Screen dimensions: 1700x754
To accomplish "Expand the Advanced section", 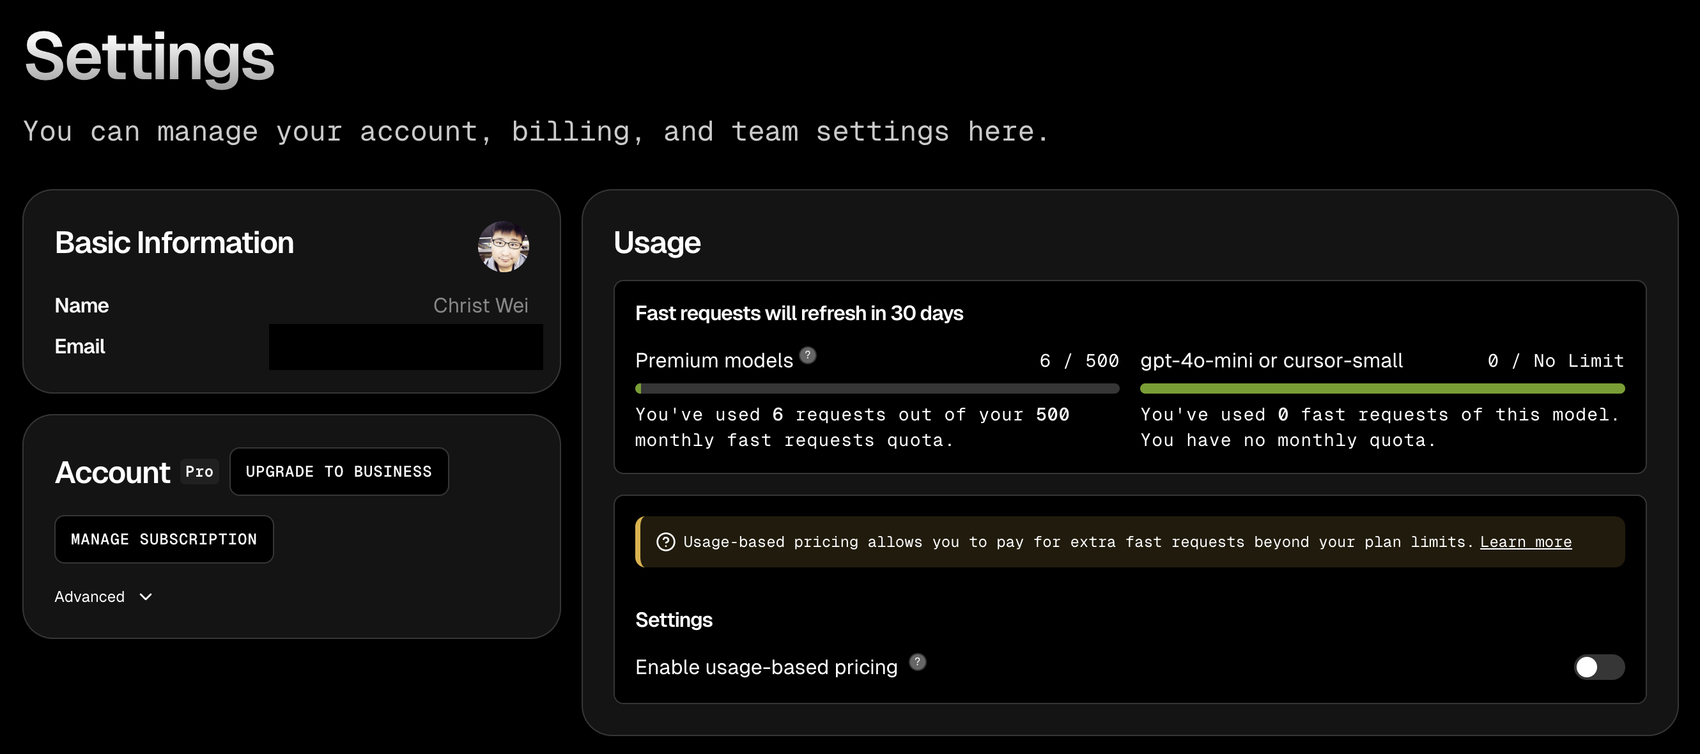I will (x=104, y=597).
